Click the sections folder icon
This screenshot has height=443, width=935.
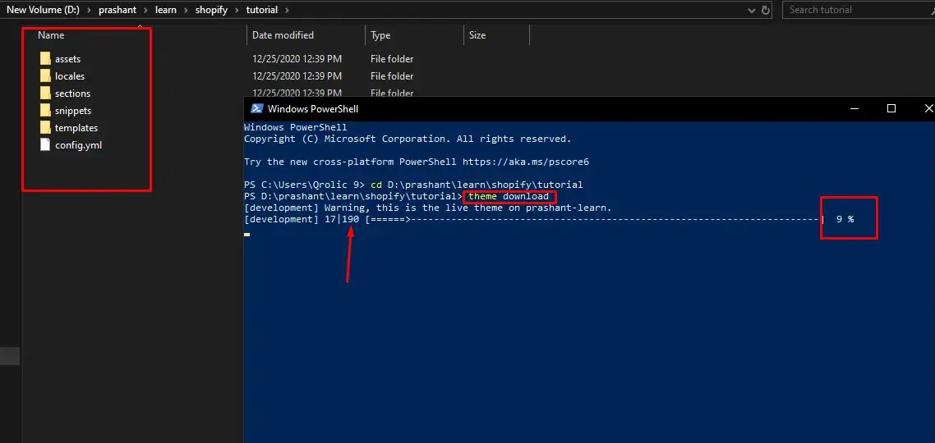tap(44, 94)
